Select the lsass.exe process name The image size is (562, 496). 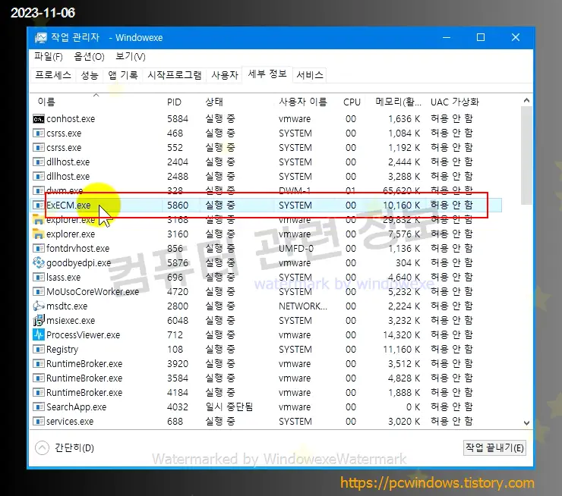(64, 278)
